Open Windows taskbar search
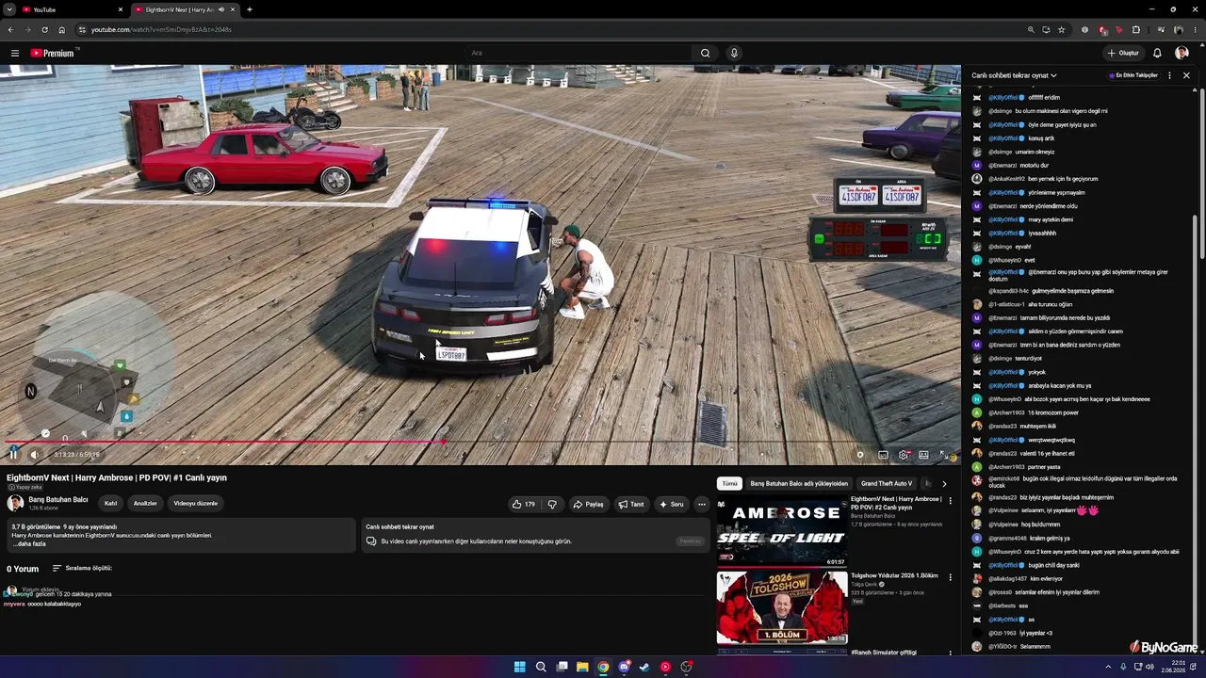The height and width of the screenshot is (678, 1206). [541, 667]
